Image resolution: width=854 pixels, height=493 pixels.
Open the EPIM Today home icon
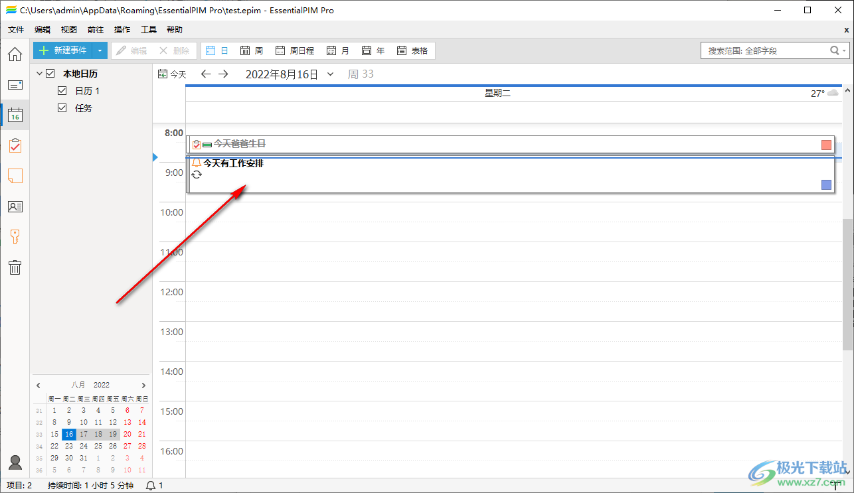pyautogui.click(x=15, y=54)
